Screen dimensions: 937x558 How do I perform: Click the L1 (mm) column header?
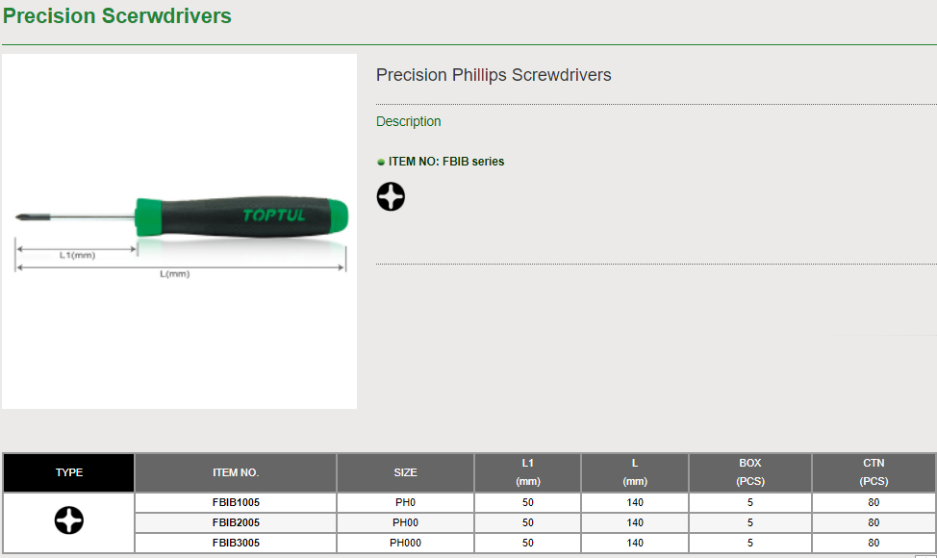tap(528, 472)
